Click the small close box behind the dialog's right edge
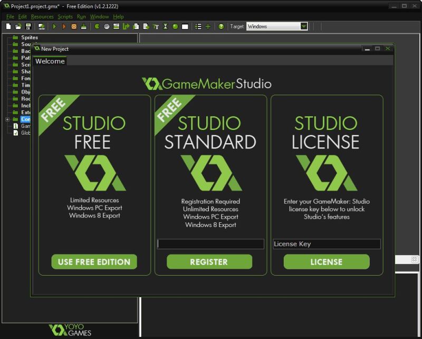 tap(415, 259)
